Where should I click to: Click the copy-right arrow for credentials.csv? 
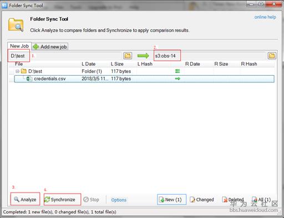177,79
